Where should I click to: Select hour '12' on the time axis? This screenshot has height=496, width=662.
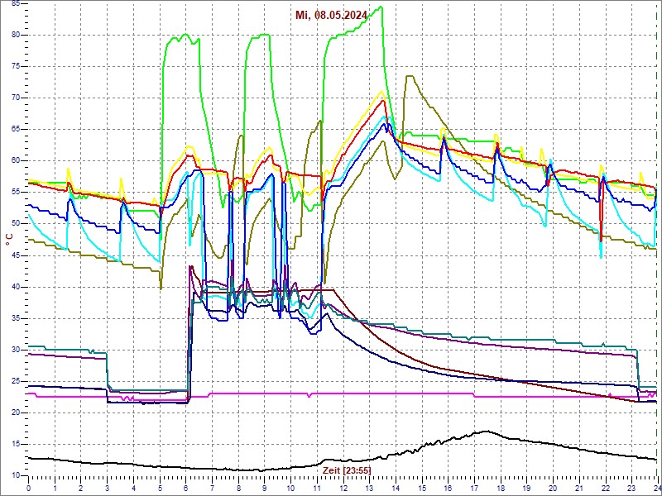tap(343, 488)
